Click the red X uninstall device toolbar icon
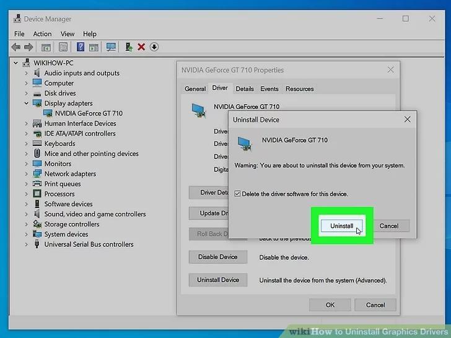The width and height of the screenshot is (451, 338). click(141, 47)
